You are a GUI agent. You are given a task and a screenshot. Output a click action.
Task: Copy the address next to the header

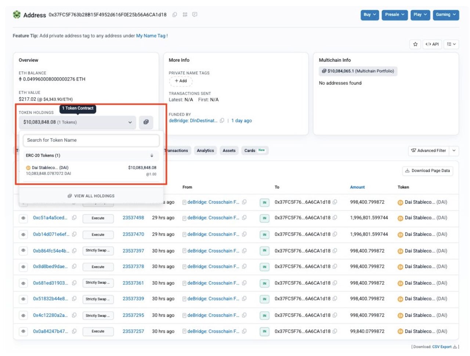[x=175, y=15]
